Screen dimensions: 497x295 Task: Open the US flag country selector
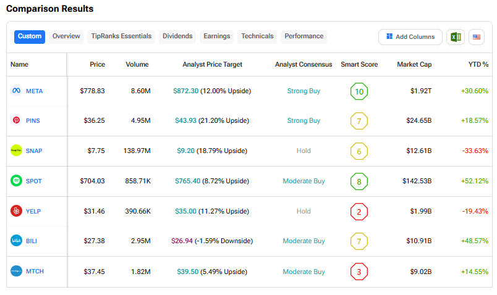(x=477, y=37)
